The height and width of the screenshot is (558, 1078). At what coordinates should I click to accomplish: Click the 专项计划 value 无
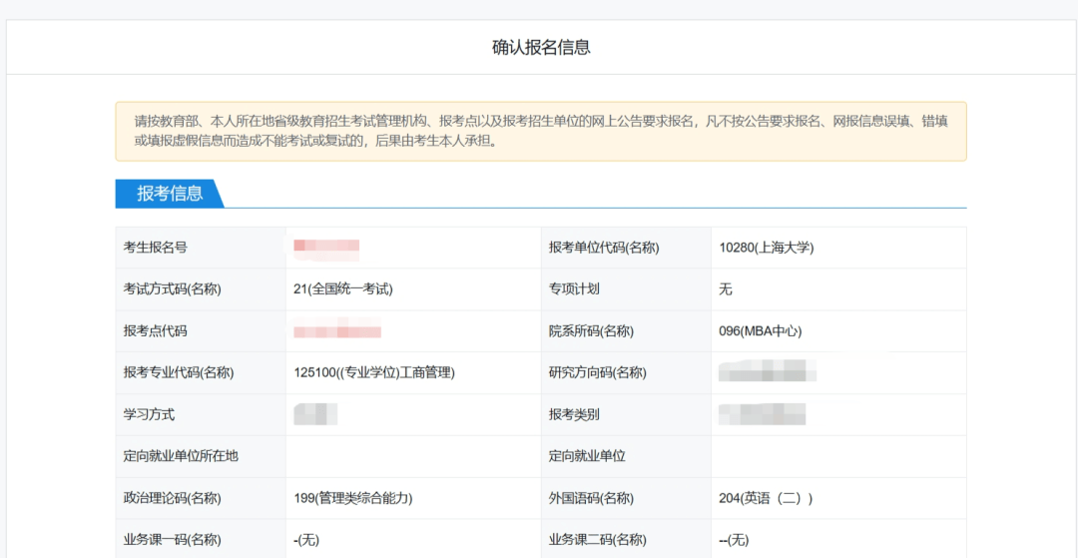[x=726, y=289]
